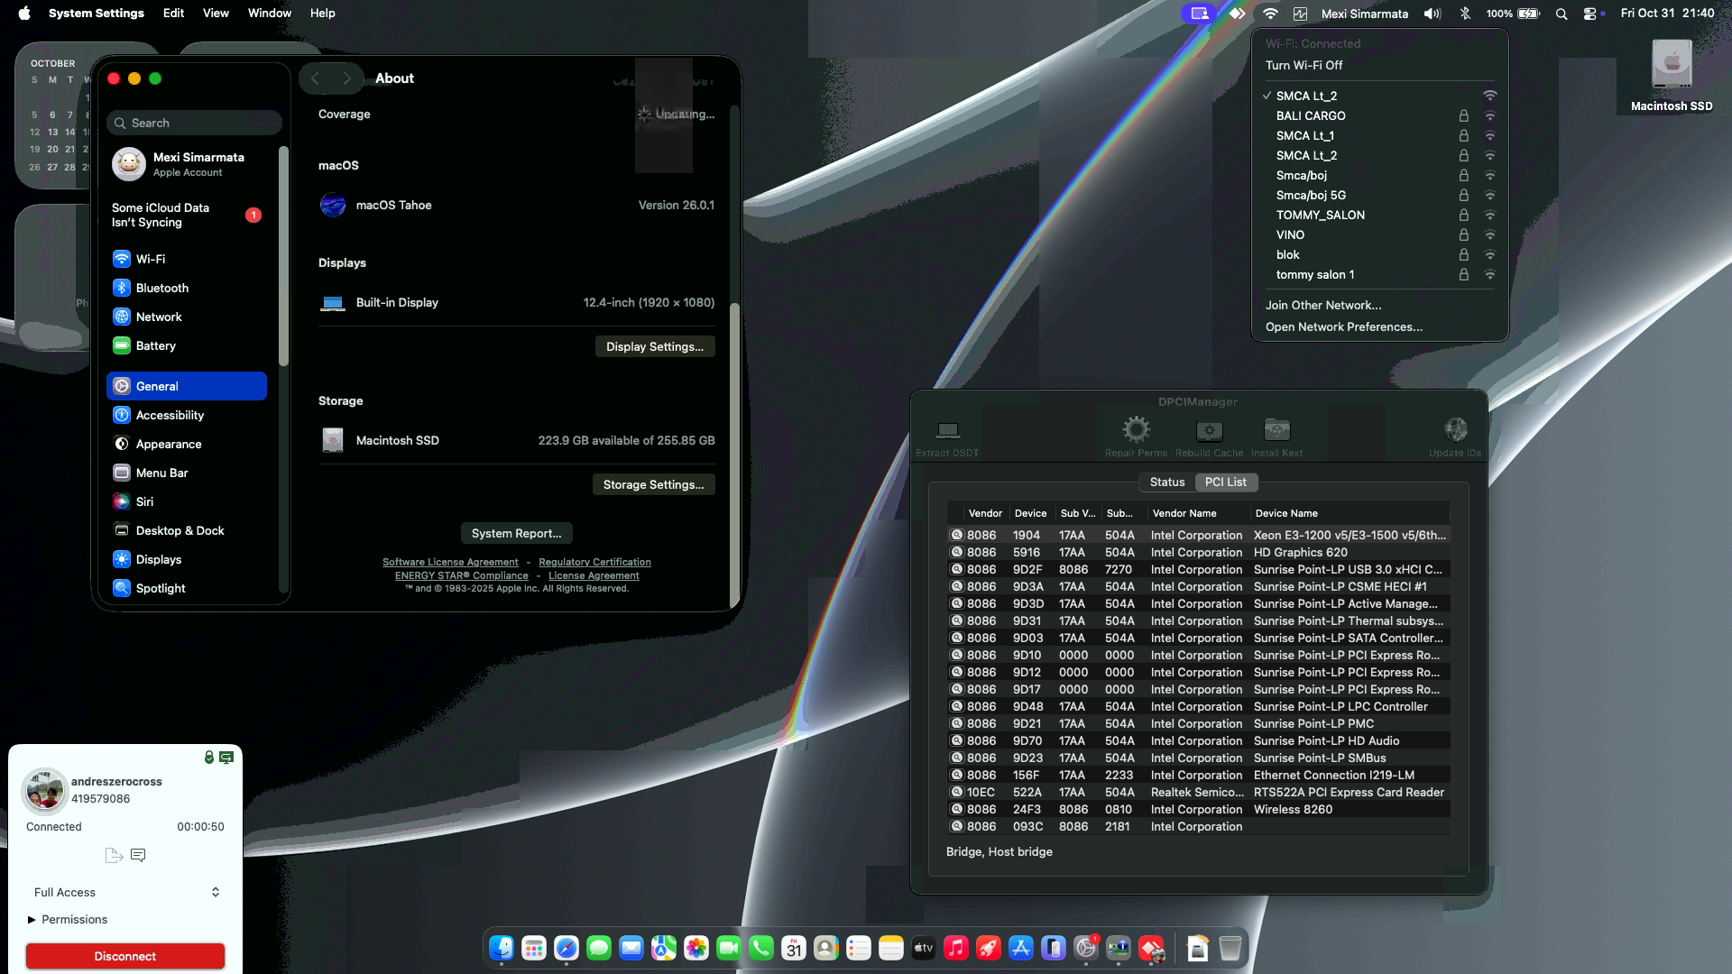Open App Store from the Dock

click(x=1021, y=948)
